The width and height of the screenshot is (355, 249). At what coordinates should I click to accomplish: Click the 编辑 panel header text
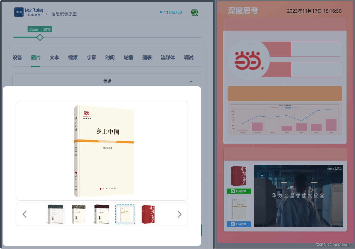107,81
